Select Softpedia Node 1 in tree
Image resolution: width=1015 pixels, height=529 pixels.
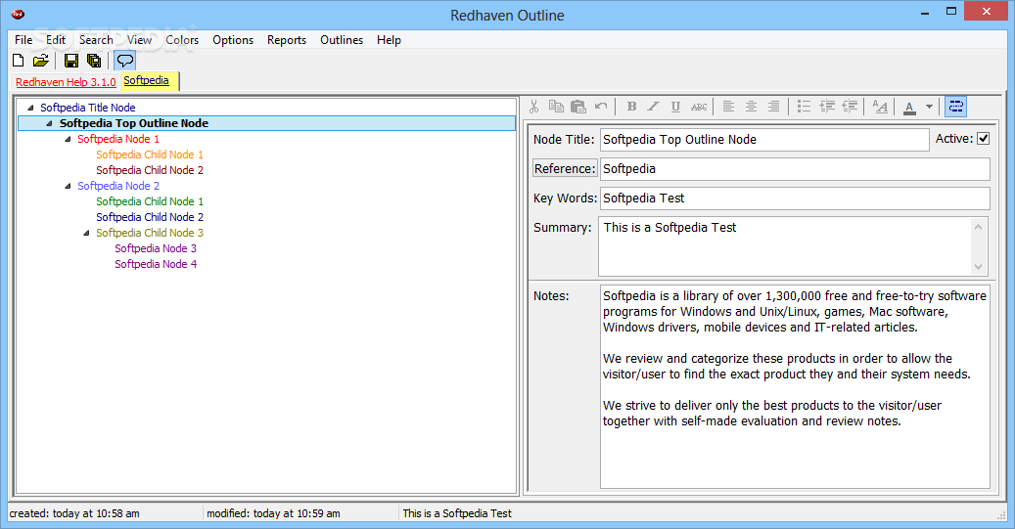coord(118,139)
